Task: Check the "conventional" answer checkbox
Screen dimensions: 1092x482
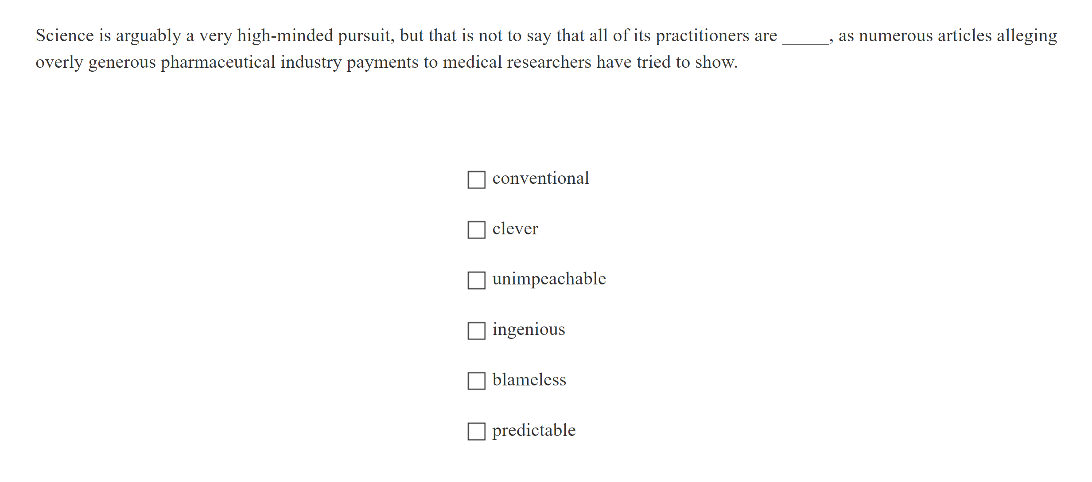Action: pos(476,179)
